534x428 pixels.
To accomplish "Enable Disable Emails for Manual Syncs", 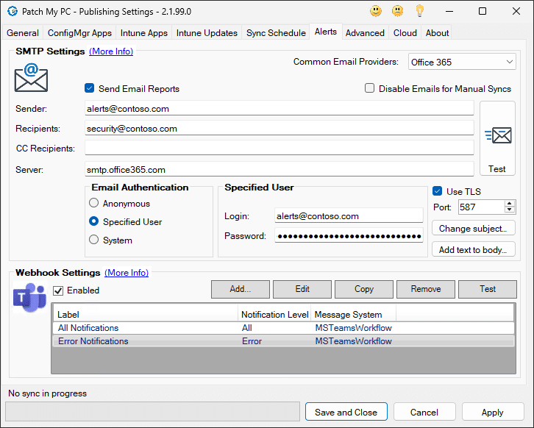I will click(x=370, y=88).
